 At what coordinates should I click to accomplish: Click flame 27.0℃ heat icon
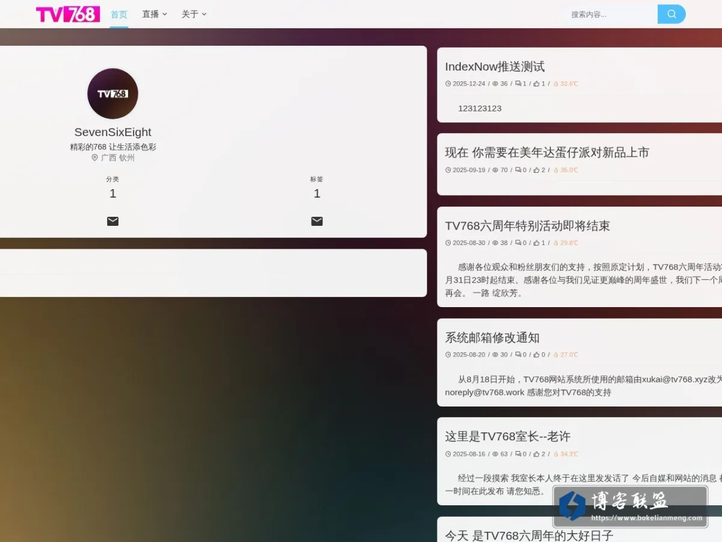[556, 355]
